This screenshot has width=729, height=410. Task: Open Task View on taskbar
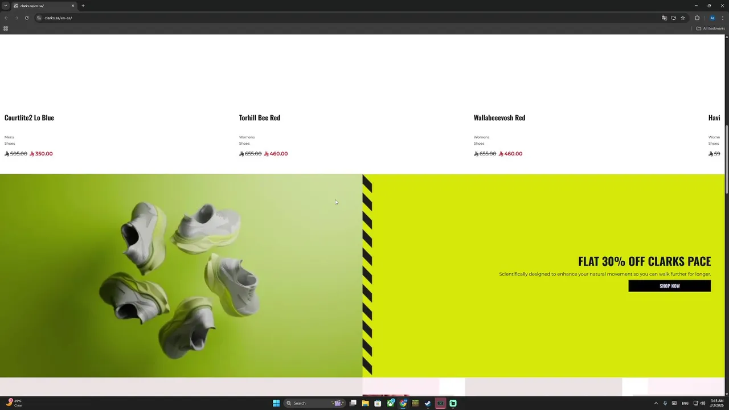click(x=353, y=403)
